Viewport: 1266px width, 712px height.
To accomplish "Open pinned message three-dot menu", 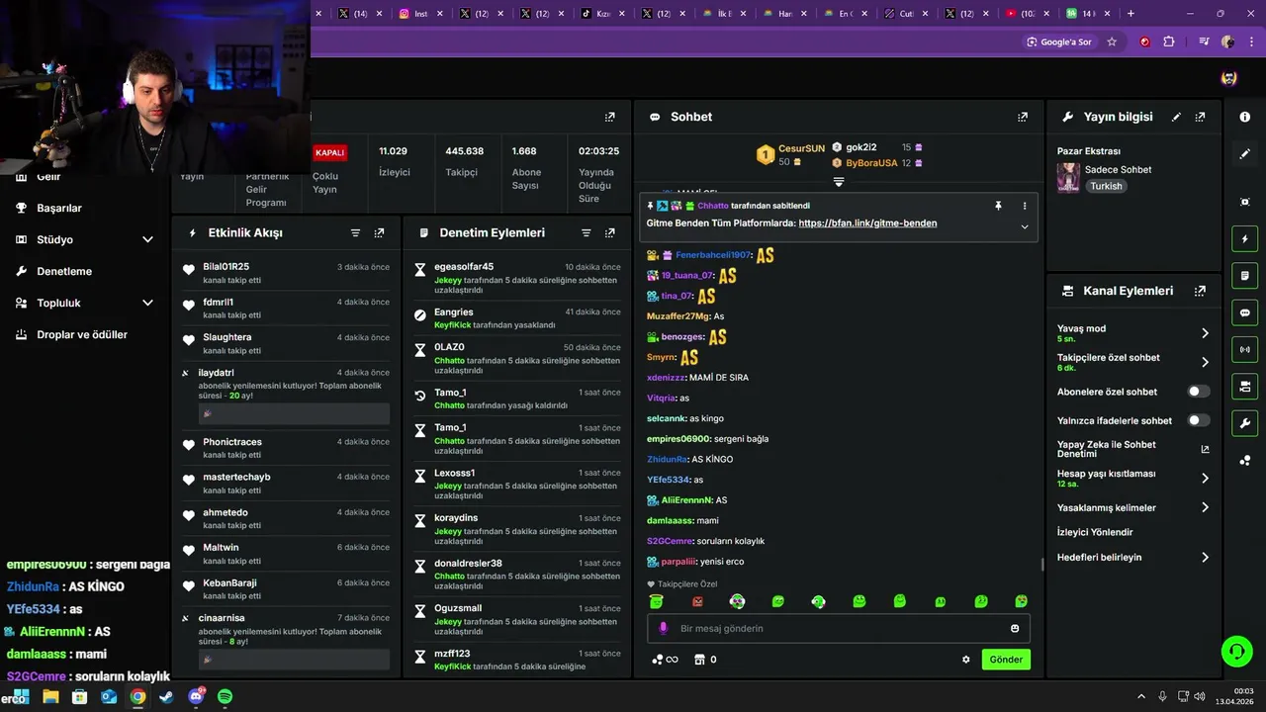I will (x=1024, y=206).
